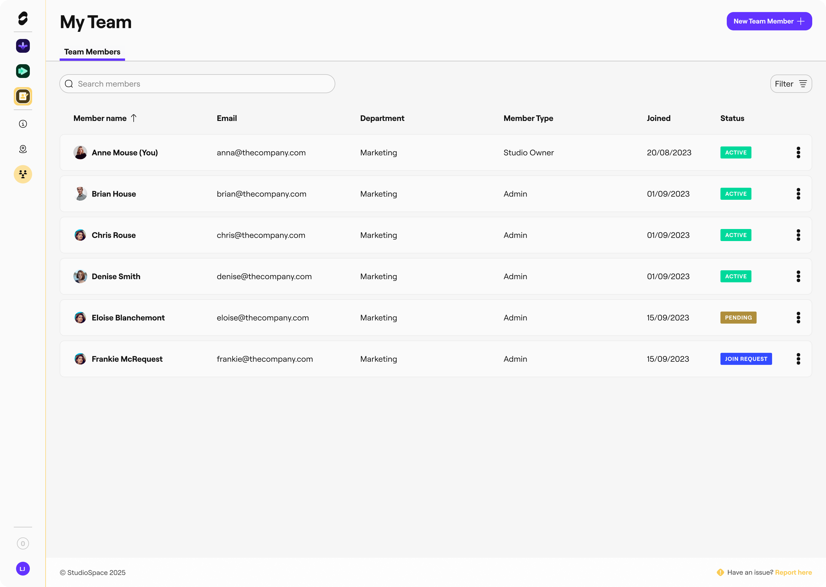
Task: Click Brian House's Admin member type
Action: pyautogui.click(x=515, y=194)
